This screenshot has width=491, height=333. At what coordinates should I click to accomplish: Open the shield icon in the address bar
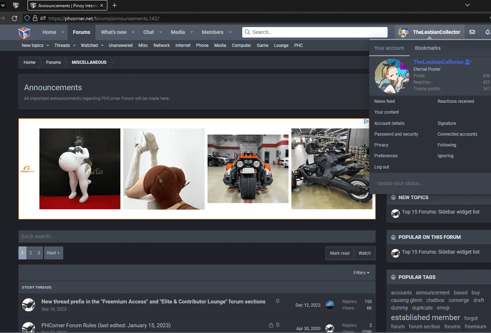(x=27, y=18)
